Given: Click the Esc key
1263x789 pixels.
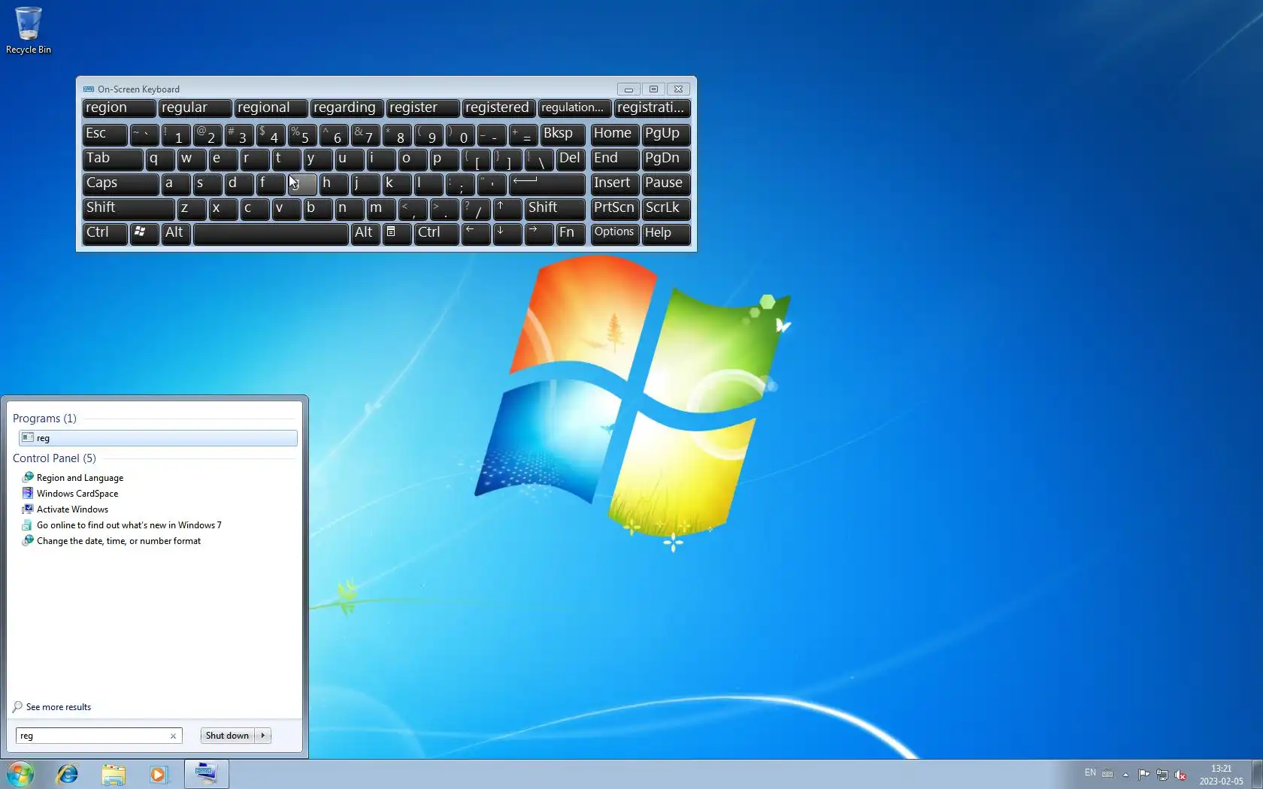Looking at the screenshot, I should click(x=104, y=135).
